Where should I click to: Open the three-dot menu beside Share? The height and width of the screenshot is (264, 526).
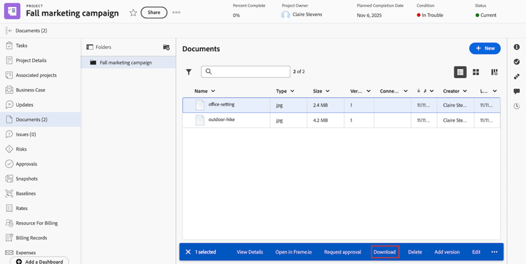click(x=176, y=13)
